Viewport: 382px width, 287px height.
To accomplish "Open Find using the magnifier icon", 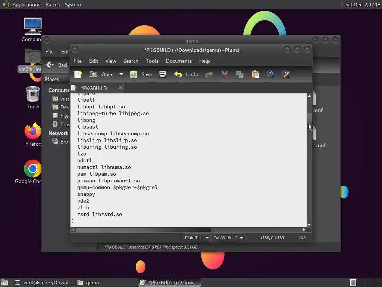I will 270,74.
